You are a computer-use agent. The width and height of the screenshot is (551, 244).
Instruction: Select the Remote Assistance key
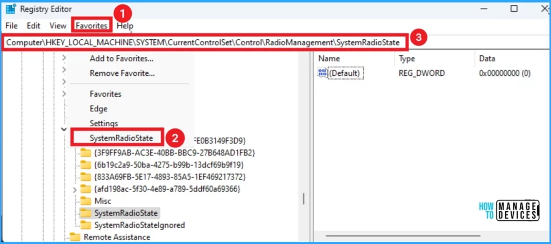point(117,238)
